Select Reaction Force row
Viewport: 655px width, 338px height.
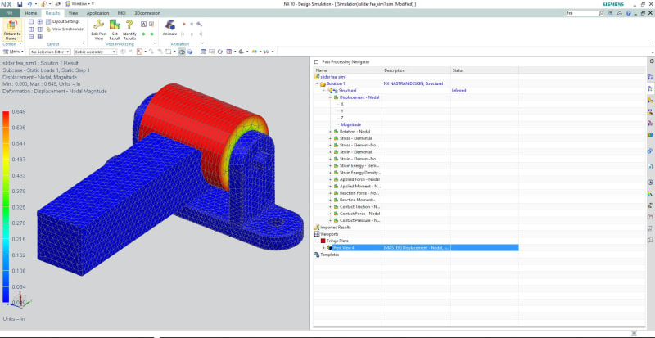point(359,193)
